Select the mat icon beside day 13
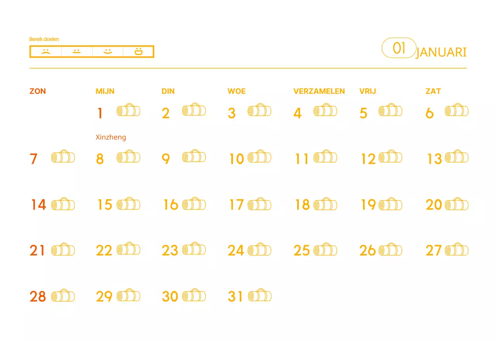 click(456, 157)
